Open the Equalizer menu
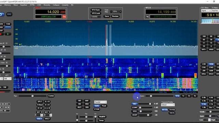 tap(24, 5)
